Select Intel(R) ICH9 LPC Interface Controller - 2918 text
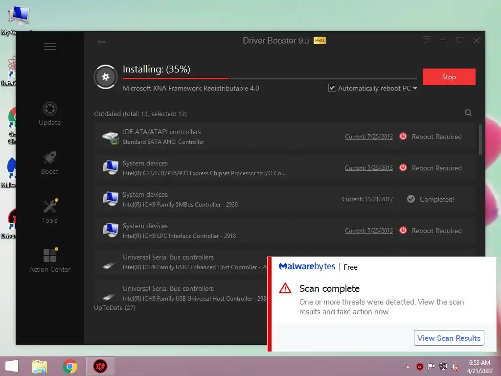Screen dimensions: 501x376 (179, 236)
